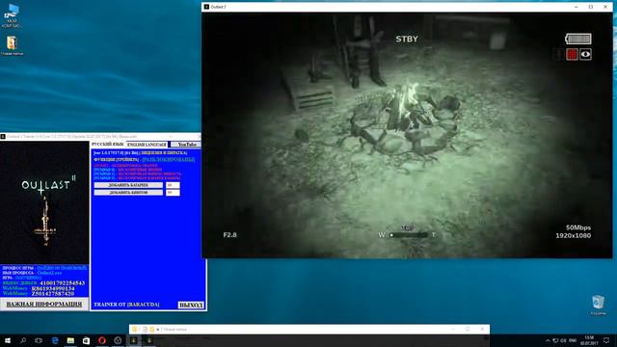The height and width of the screenshot is (347, 617).
Task: Open the YouTube tab in trainer
Action: [x=187, y=145]
